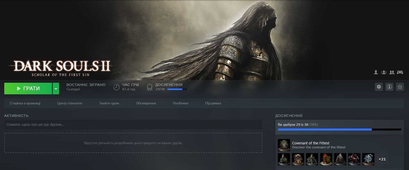Click the clock icon next to ЧАС ГРИ
This screenshot has width=409, height=170.
(116, 87)
